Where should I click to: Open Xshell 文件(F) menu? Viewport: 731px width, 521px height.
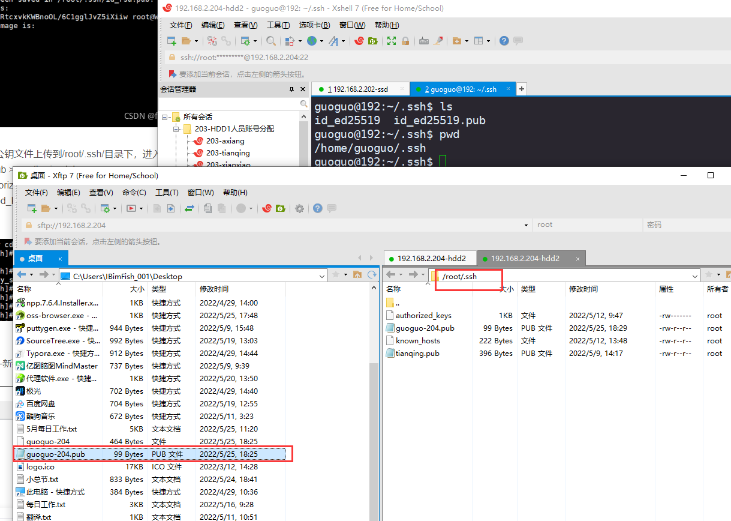click(181, 25)
